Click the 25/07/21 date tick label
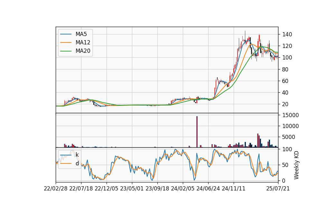309x222 pixels. coord(278,189)
